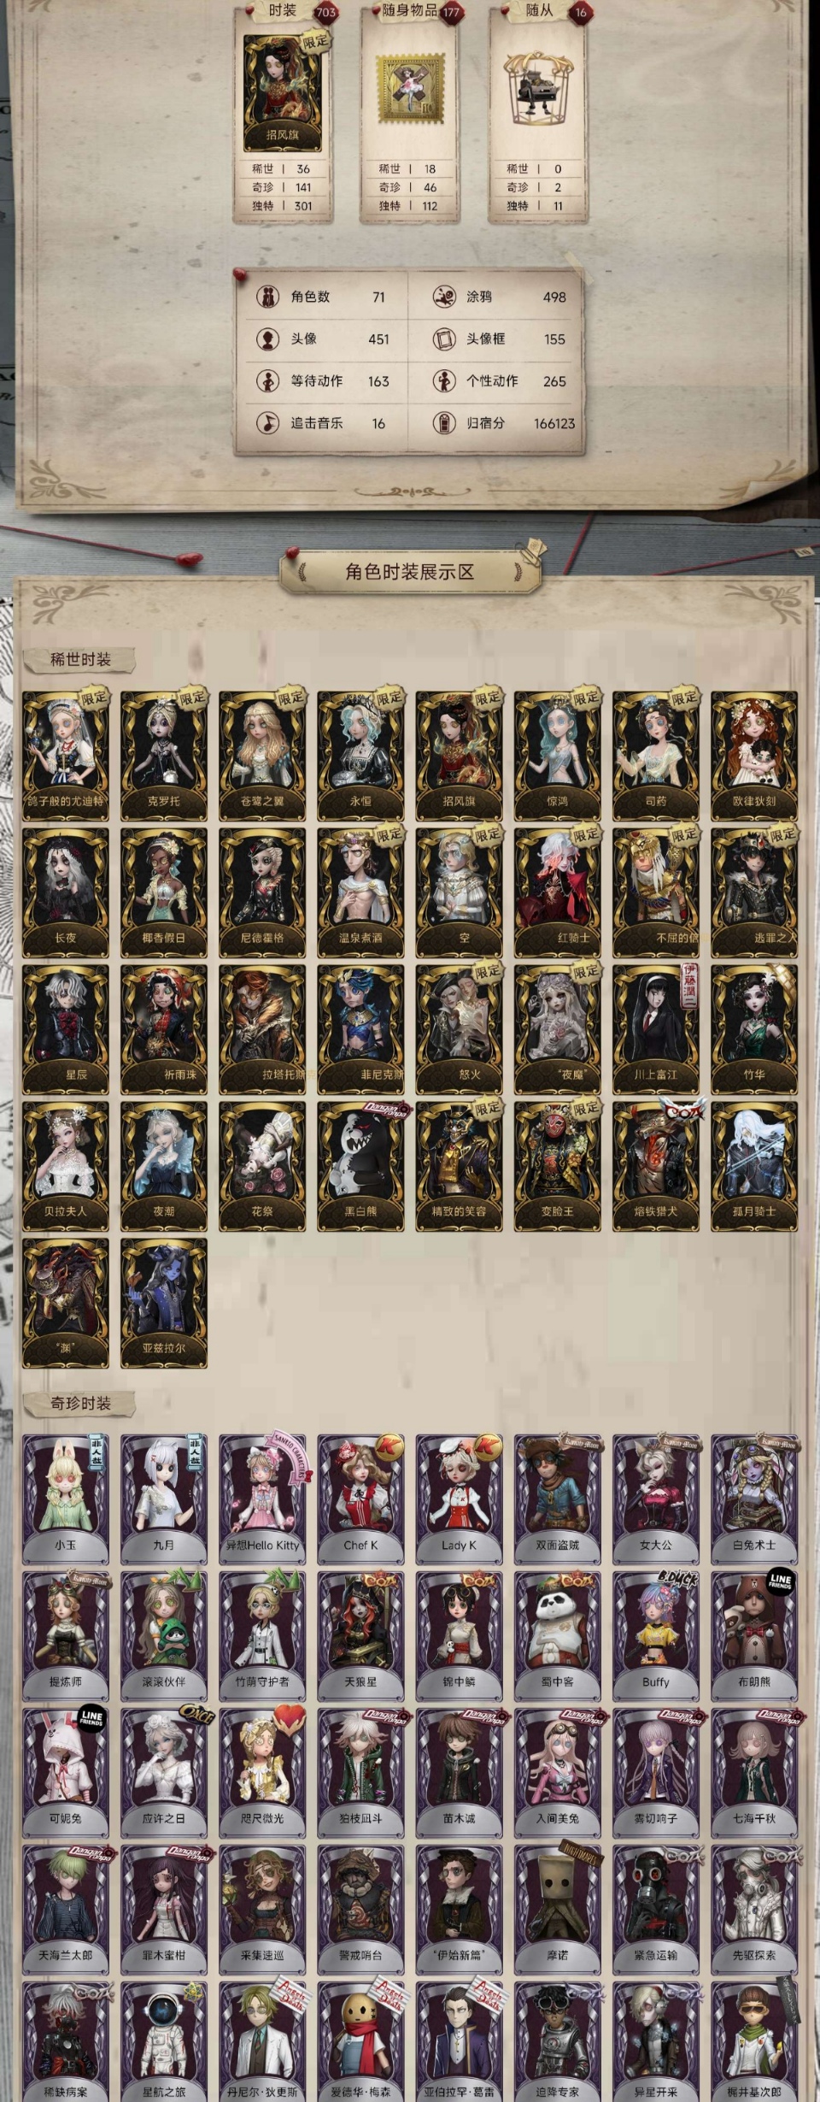
Task: Click the 头像 portrait icon
Action: (268, 339)
